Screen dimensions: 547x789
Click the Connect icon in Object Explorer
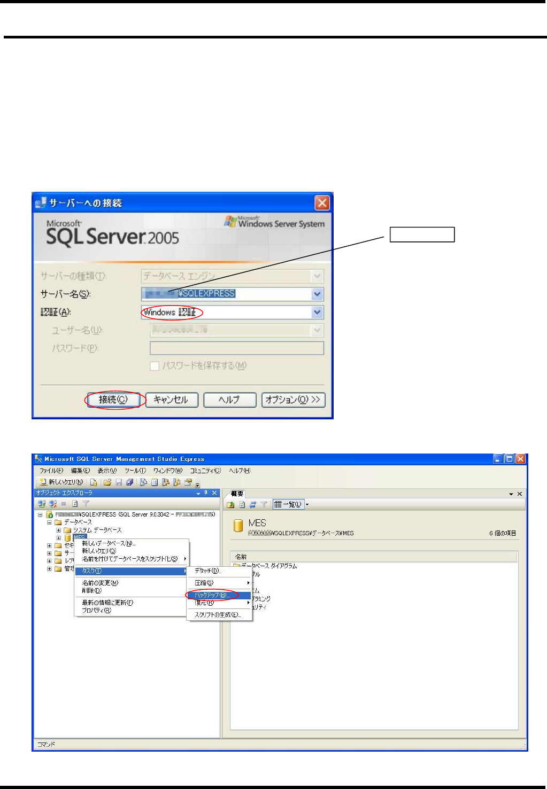coord(41,504)
